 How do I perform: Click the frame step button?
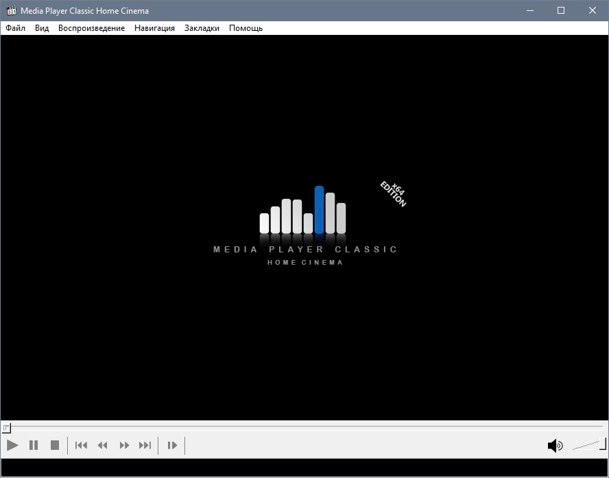point(172,445)
